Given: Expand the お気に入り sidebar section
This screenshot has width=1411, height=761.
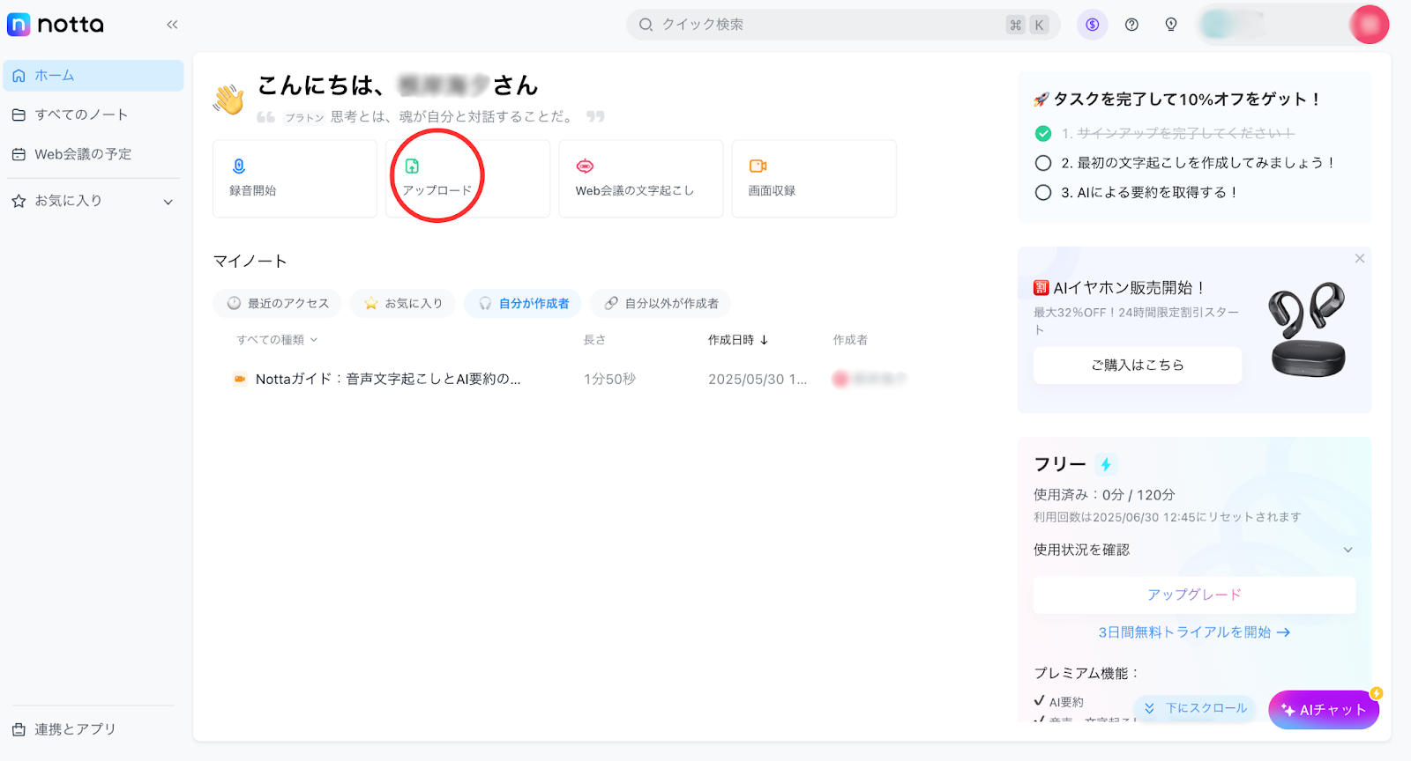Looking at the screenshot, I should [168, 202].
